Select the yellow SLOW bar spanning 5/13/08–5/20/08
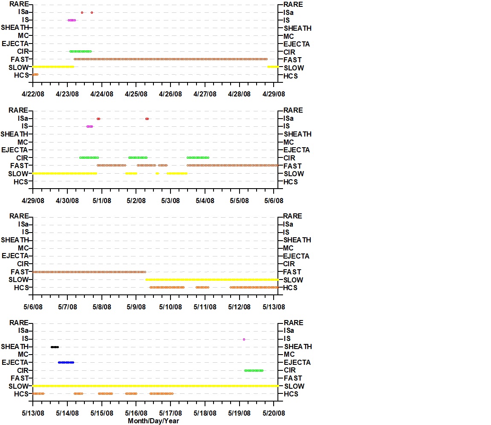 155,386
